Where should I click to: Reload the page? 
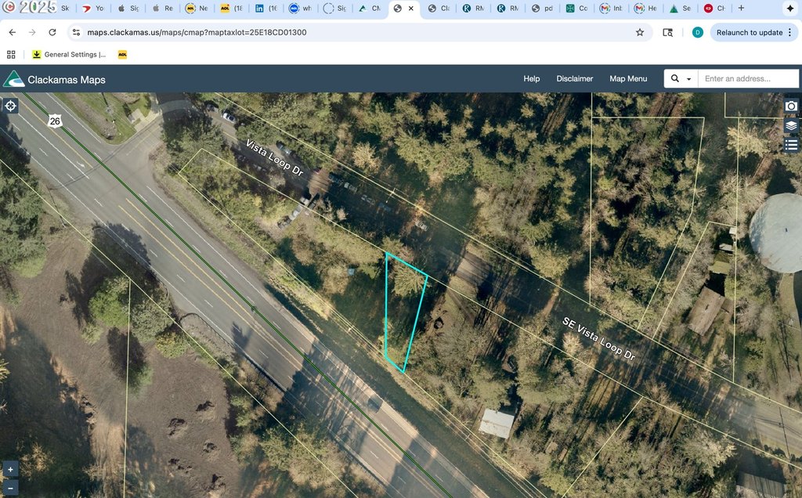tap(52, 32)
